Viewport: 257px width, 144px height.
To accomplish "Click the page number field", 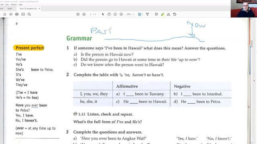I will pos(90,14).
